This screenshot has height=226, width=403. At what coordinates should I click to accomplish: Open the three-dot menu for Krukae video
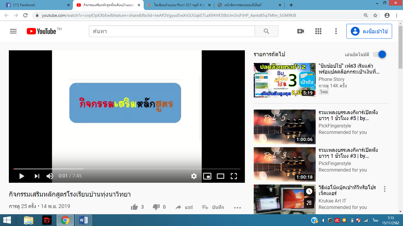384,189
